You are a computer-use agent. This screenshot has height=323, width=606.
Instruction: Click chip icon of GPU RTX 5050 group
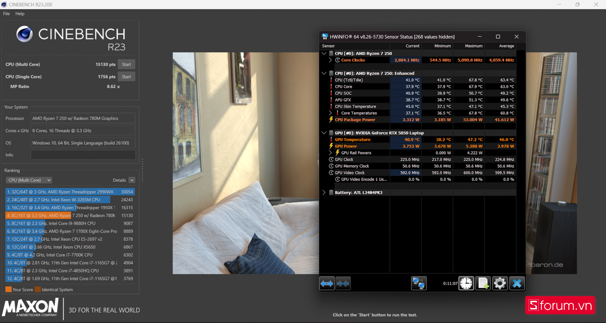coord(331,133)
